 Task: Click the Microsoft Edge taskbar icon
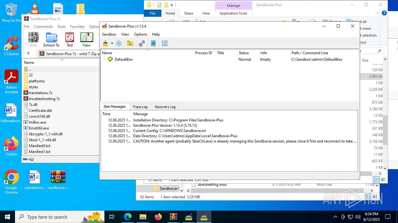pos(128,217)
